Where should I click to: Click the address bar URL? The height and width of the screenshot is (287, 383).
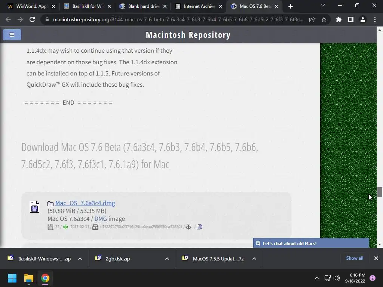[178, 19]
